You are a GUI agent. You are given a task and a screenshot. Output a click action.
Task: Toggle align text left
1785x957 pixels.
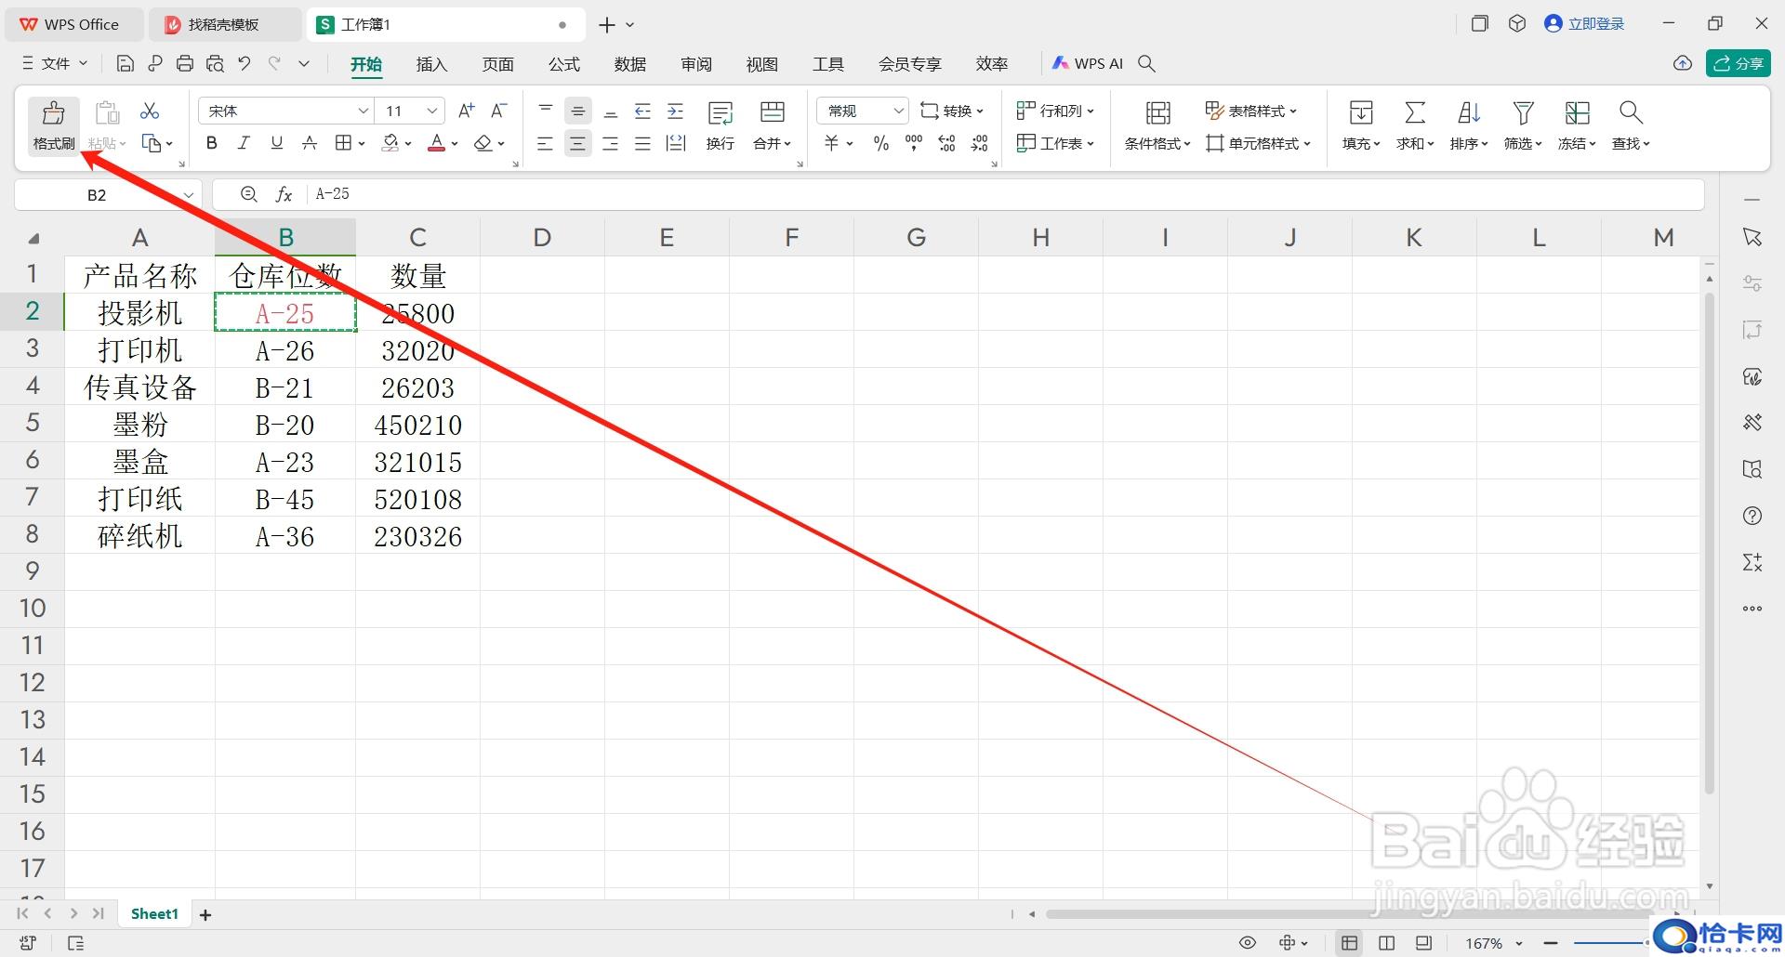click(545, 143)
